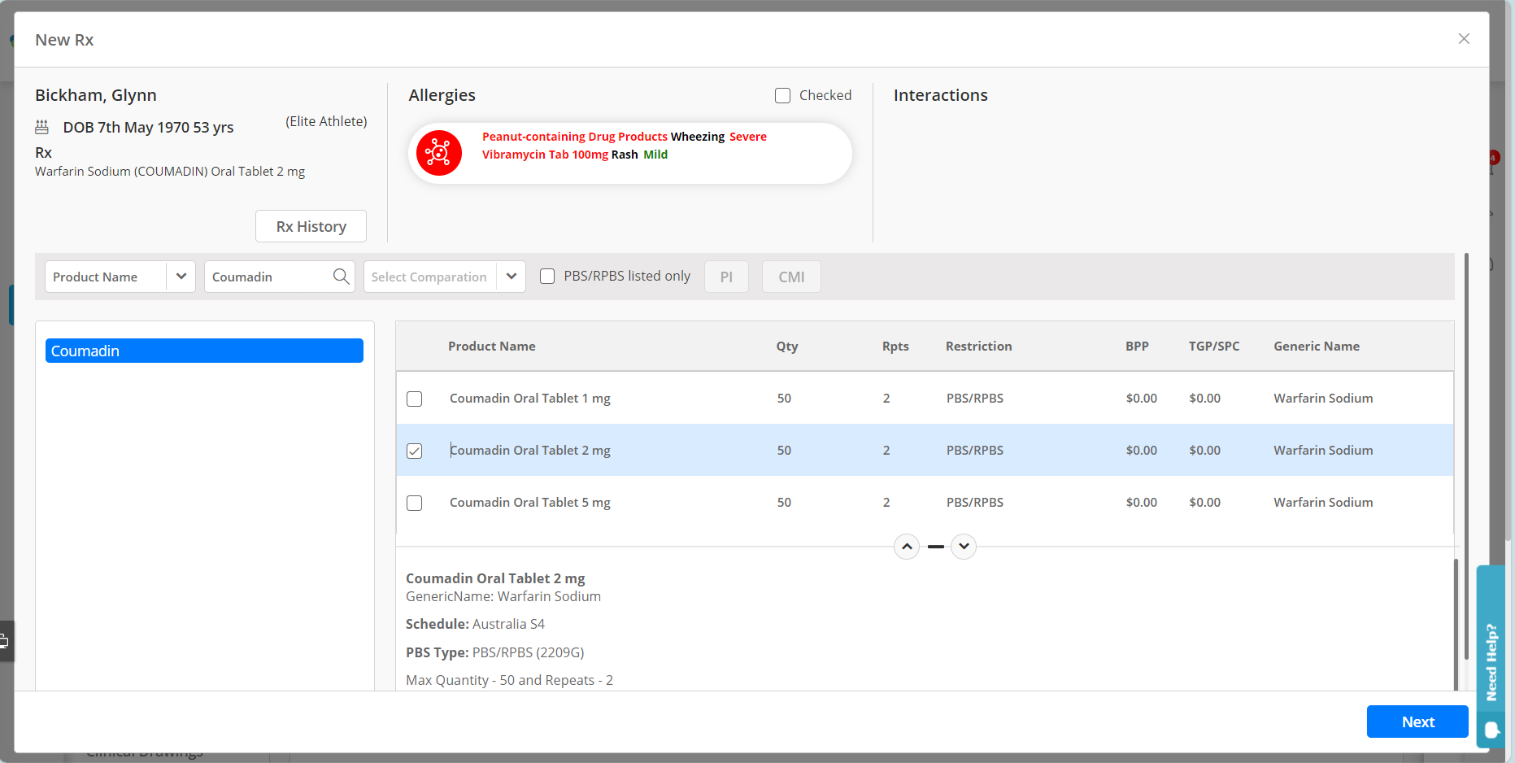
Task: Click the Schedule: Australia S4 line
Action: click(x=476, y=624)
